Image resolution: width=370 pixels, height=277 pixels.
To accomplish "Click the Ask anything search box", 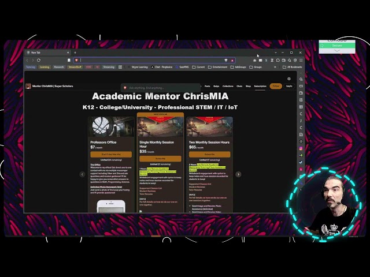I will point(161,88).
